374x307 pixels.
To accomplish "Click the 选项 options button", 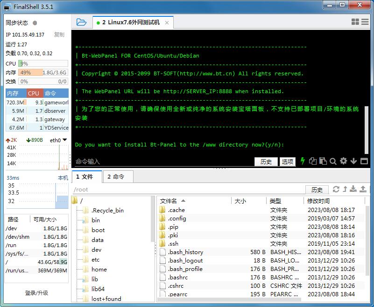I will [288, 161].
